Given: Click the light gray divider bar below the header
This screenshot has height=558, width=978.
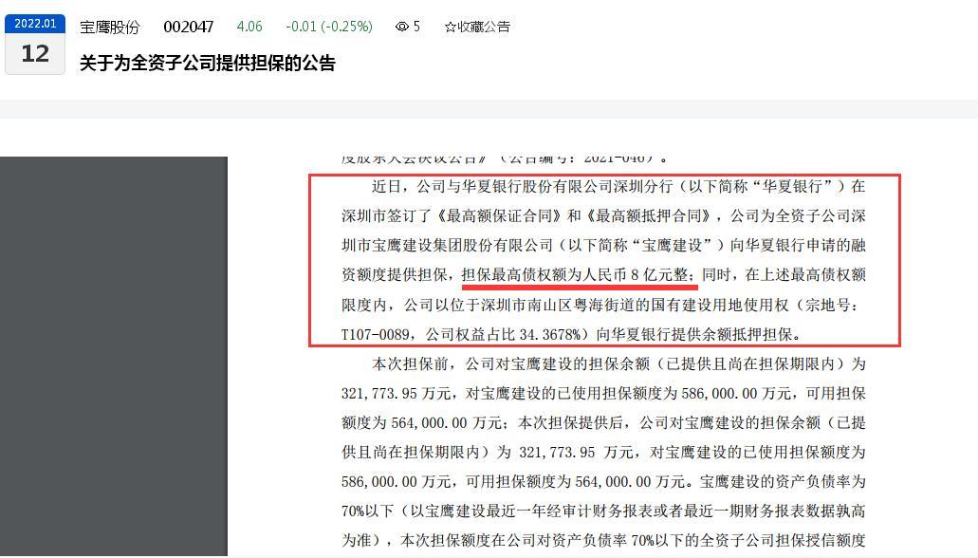Looking at the screenshot, I should tap(489, 108).
